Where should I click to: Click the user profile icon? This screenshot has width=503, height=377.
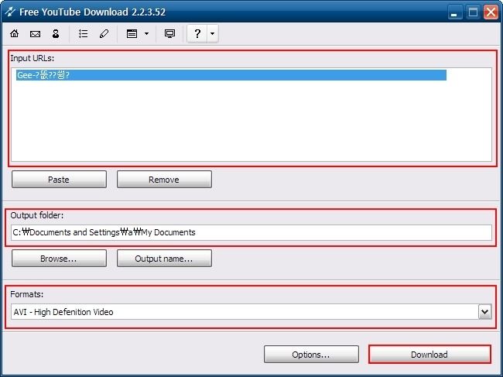56,33
